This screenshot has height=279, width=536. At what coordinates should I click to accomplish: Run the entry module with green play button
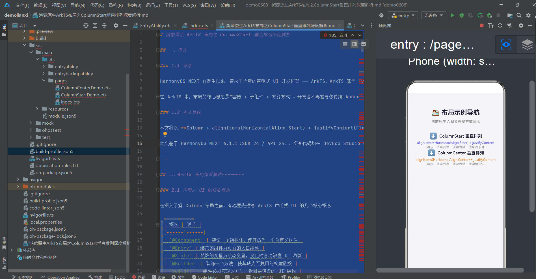(452, 15)
